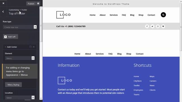Close the Customizer with the X icon

(3, 3)
